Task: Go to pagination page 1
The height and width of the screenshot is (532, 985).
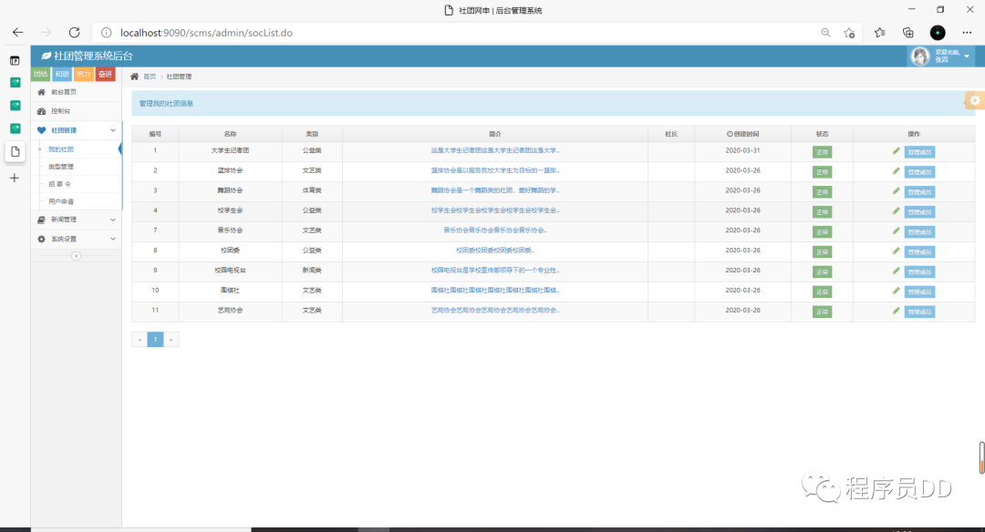Action: point(155,340)
